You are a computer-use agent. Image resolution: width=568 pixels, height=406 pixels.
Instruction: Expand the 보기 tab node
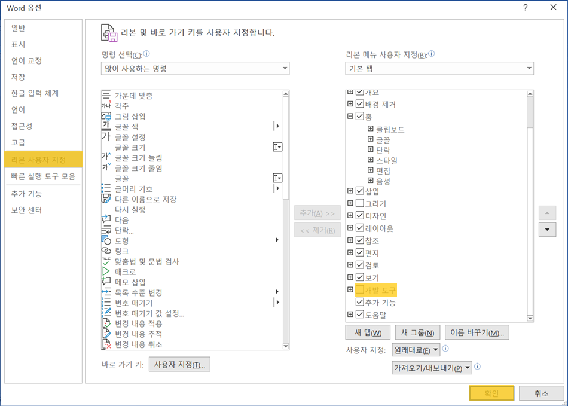tap(350, 277)
